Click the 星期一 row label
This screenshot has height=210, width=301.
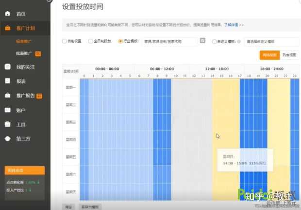70,88
